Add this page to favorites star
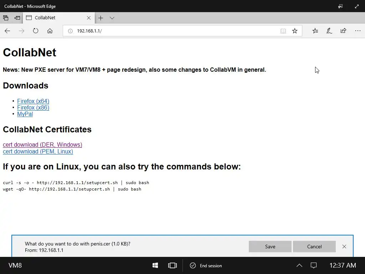 tap(295, 31)
